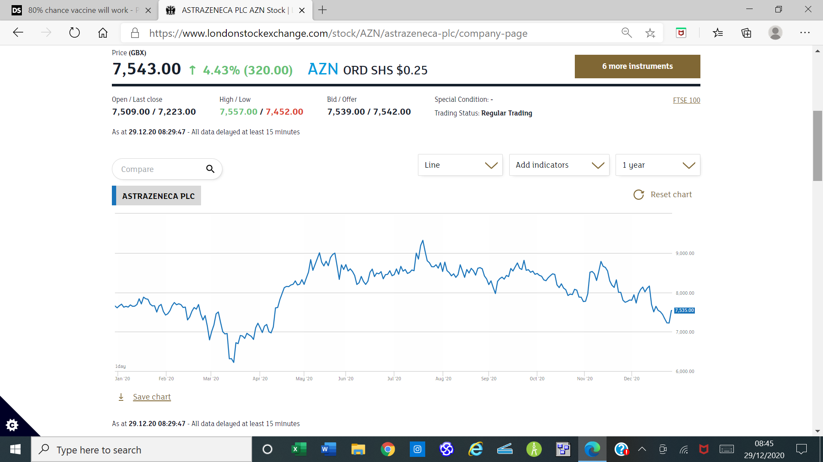The height and width of the screenshot is (462, 823).
Task: Click the page vertical scrollbar thumb
Action: [817, 145]
